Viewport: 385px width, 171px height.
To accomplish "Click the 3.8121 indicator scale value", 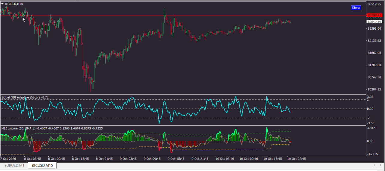I will coord(372,128).
